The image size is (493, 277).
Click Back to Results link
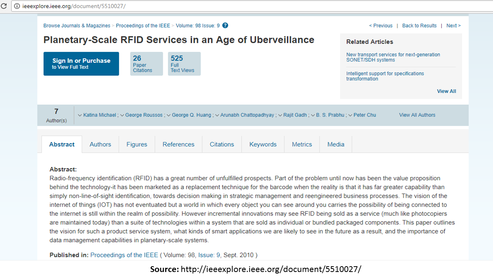click(419, 26)
